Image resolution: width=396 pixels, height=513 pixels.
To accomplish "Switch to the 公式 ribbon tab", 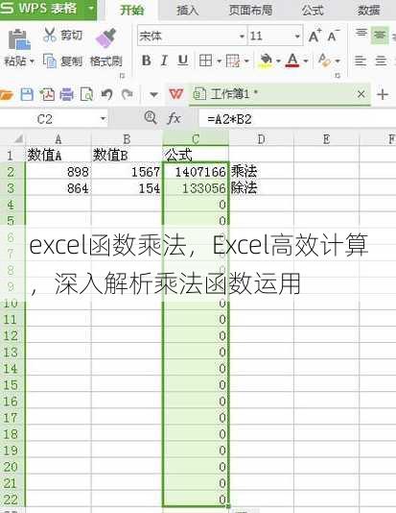I will point(312,11).
